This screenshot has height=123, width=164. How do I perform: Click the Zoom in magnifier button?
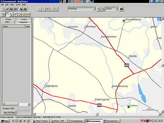(x=99, y=9)
